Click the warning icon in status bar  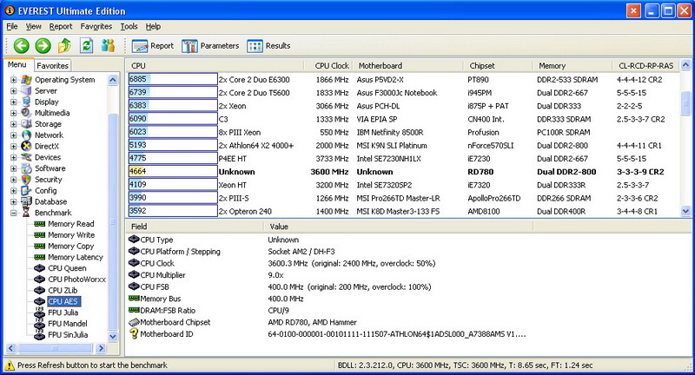tap(10, 365)
